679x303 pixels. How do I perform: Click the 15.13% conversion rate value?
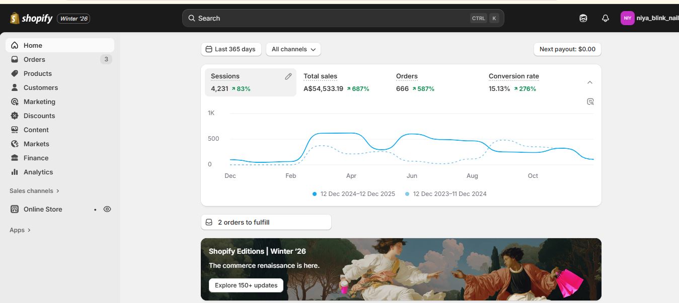499,89
